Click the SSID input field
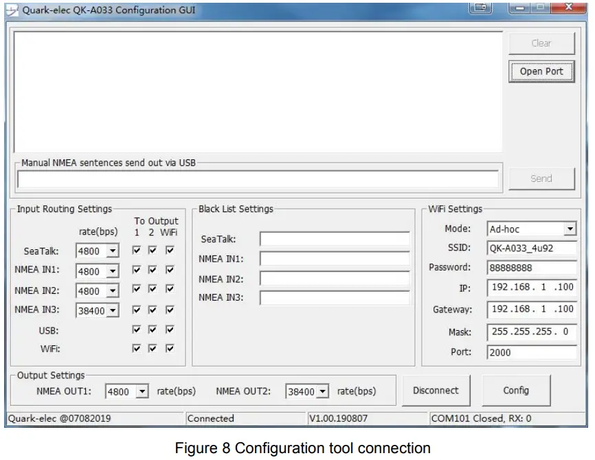This screenshot has height=460, width=595. 532,248
